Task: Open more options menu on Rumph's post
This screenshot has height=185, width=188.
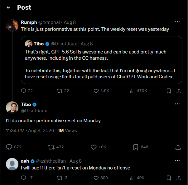Action: 177,22
